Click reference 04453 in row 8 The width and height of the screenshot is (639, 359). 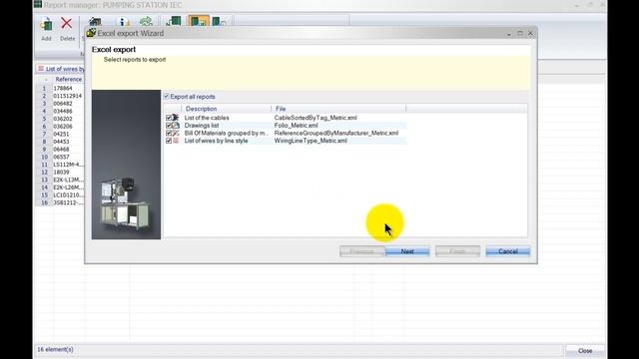coord(61,142)
